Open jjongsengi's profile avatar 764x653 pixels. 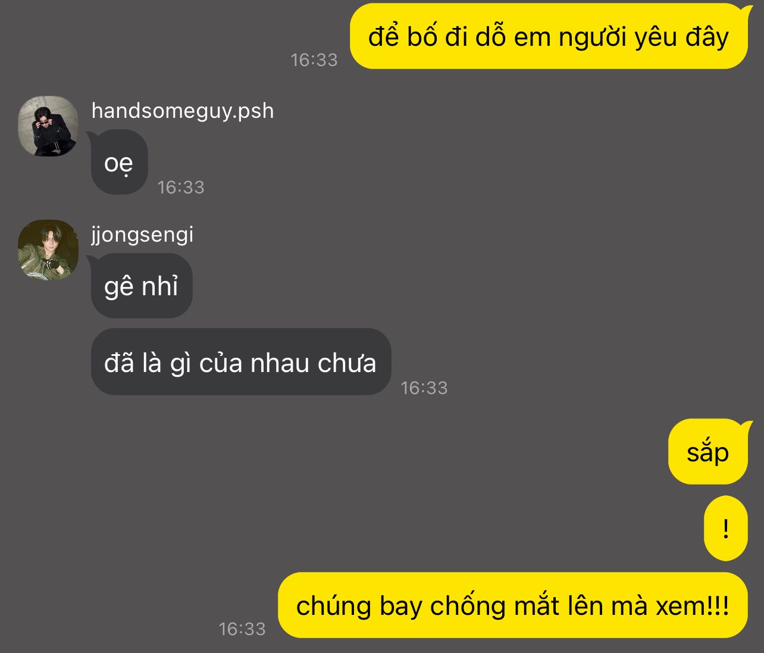48,250
